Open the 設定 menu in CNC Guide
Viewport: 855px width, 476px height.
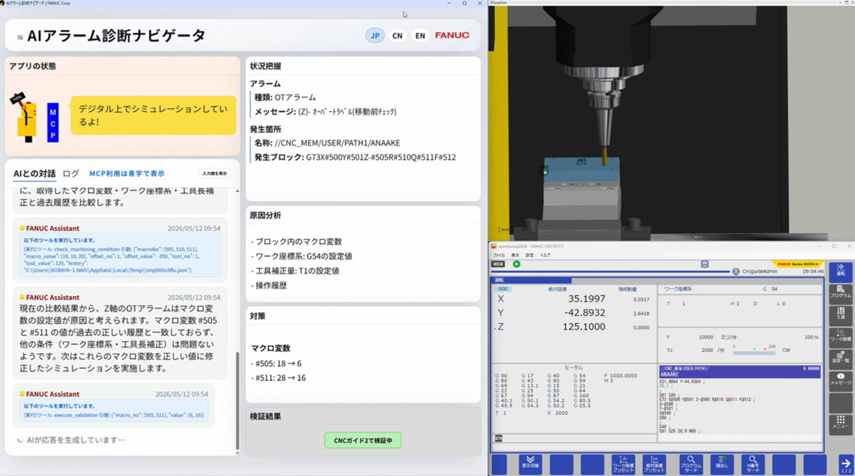pyautogui.click(x=529, y=255)
